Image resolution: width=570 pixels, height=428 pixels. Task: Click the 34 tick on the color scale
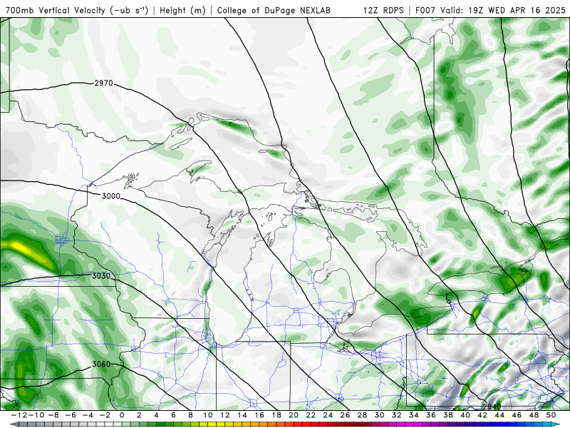click(x=414, y=415)
